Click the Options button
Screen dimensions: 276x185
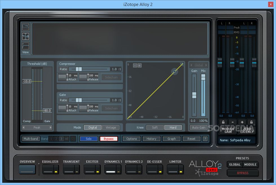pyautogui.click(x=131, y=139)
